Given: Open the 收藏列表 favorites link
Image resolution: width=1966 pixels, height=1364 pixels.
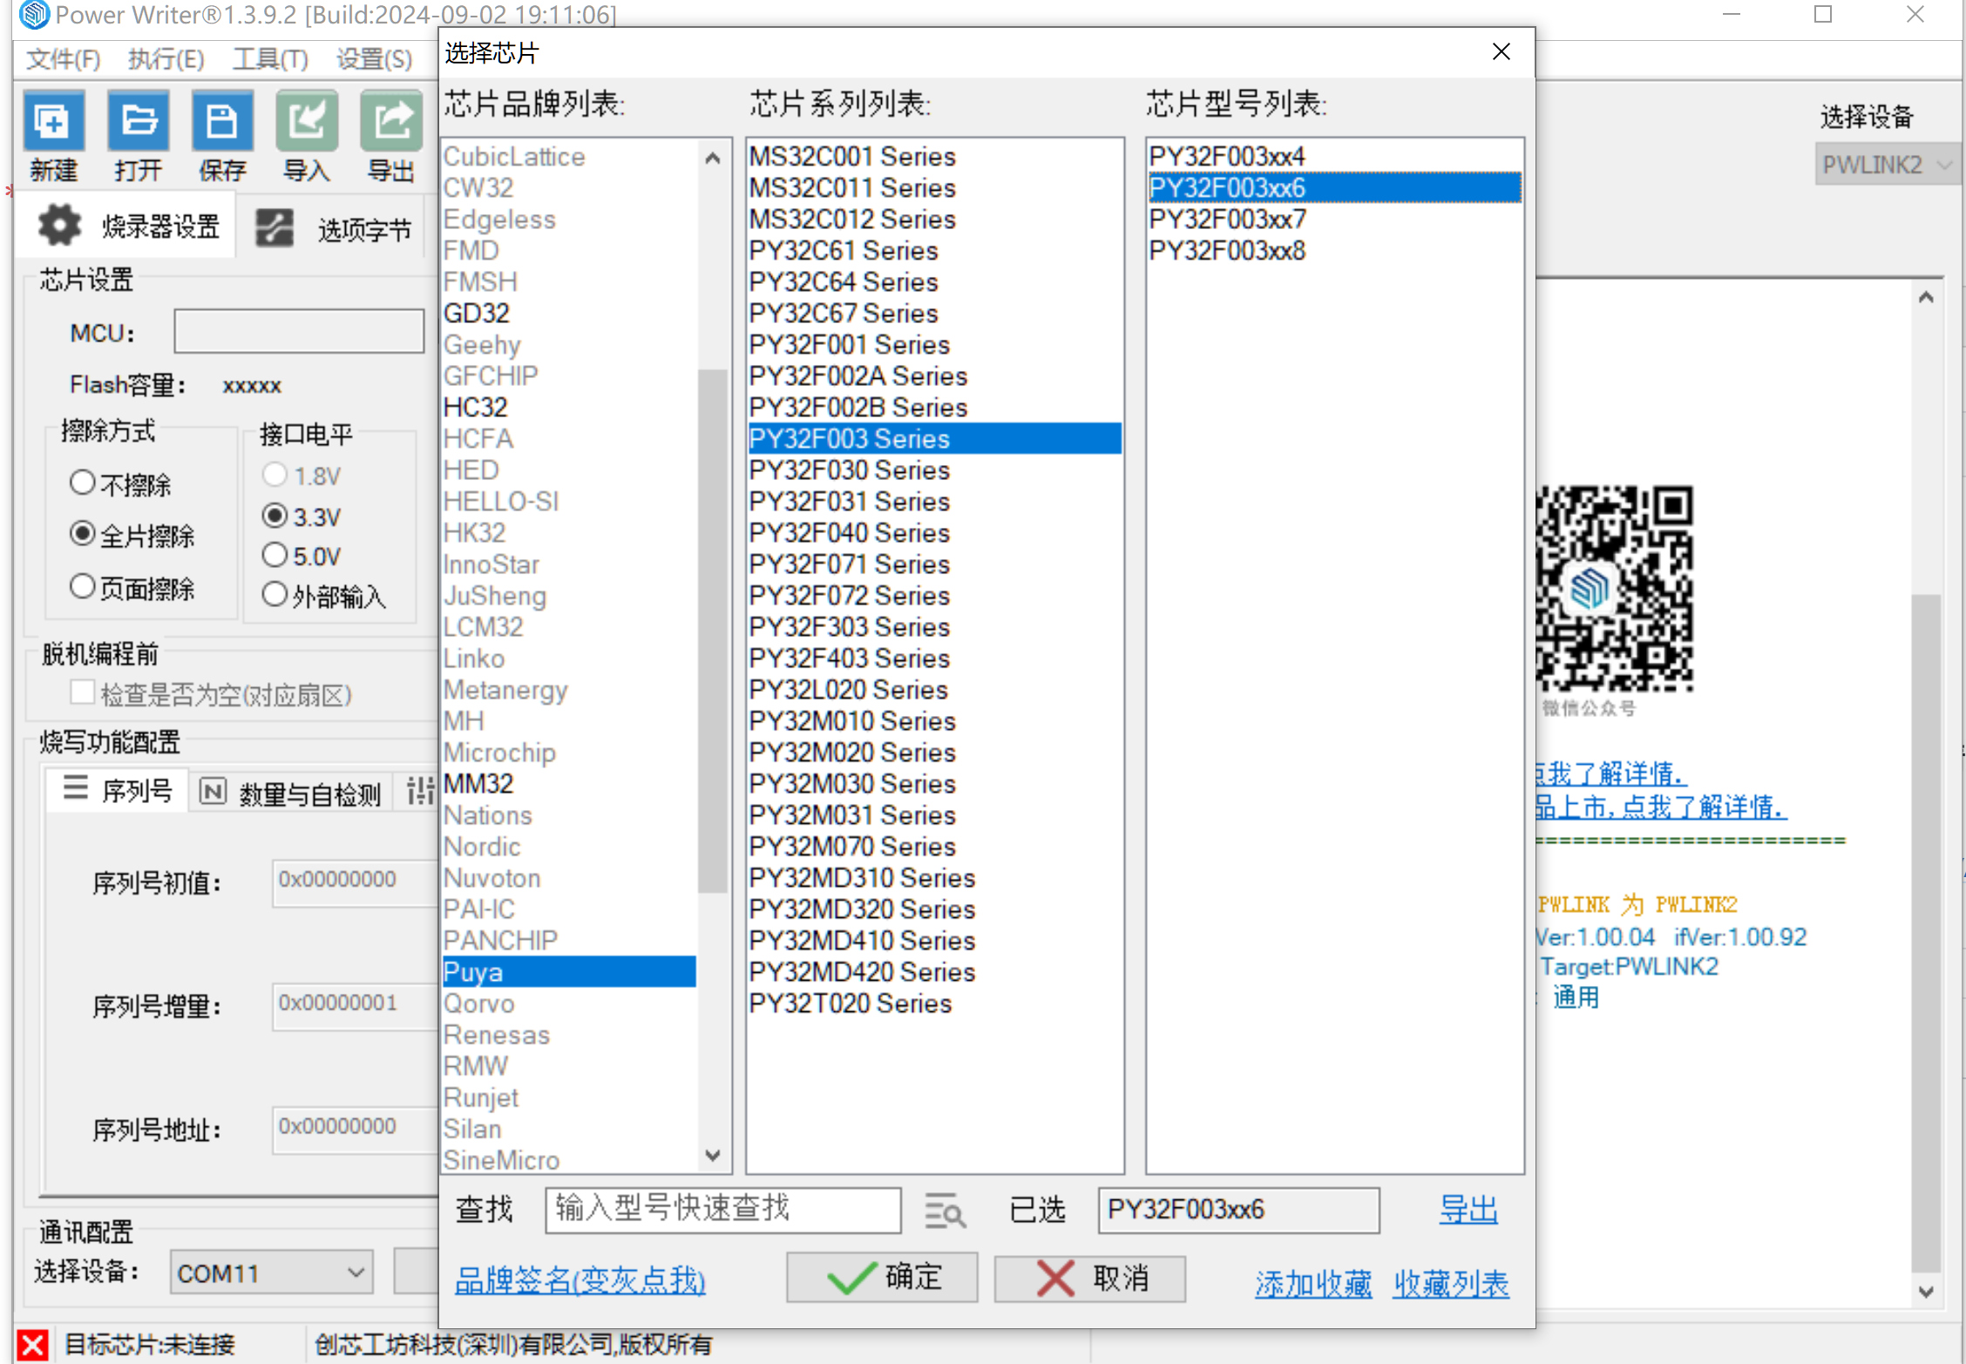Looking at the screenshot, I should tap(1450, 1283).
